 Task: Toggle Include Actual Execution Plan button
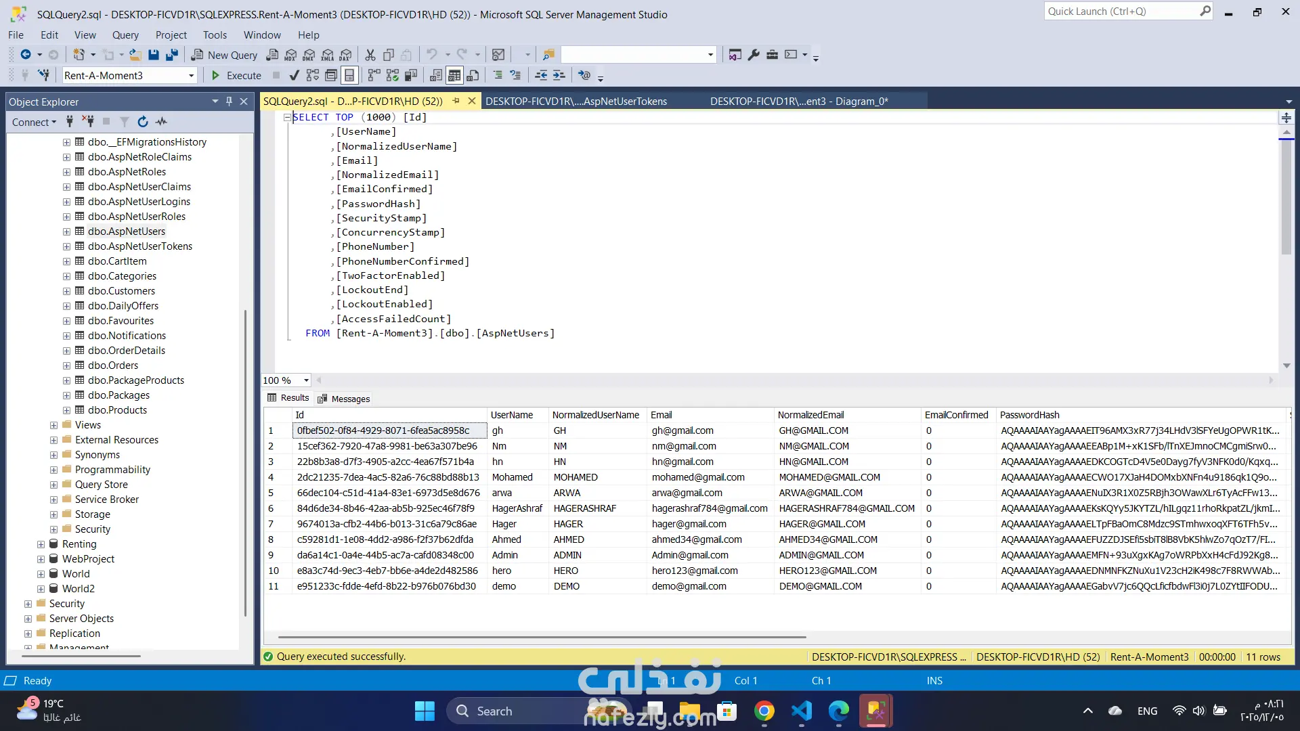coord(374,75)
